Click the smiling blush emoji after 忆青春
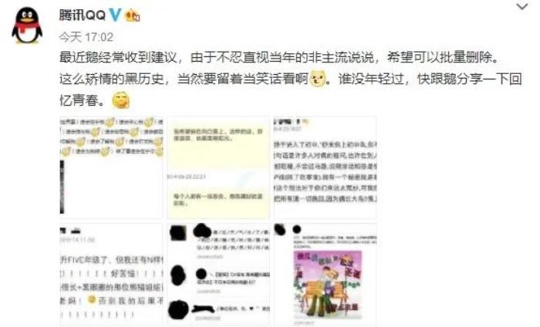 point(121,100)
